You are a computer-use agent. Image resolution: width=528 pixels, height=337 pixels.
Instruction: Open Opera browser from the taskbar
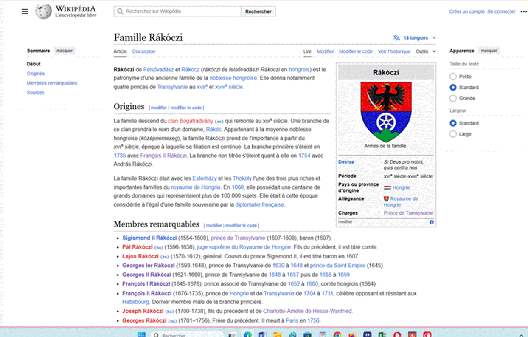pos(397,334)
